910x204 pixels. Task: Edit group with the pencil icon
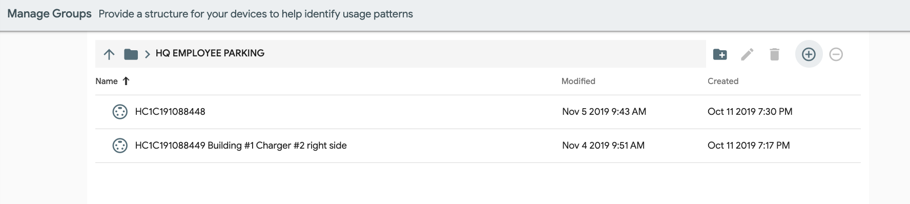coord(747,54)
